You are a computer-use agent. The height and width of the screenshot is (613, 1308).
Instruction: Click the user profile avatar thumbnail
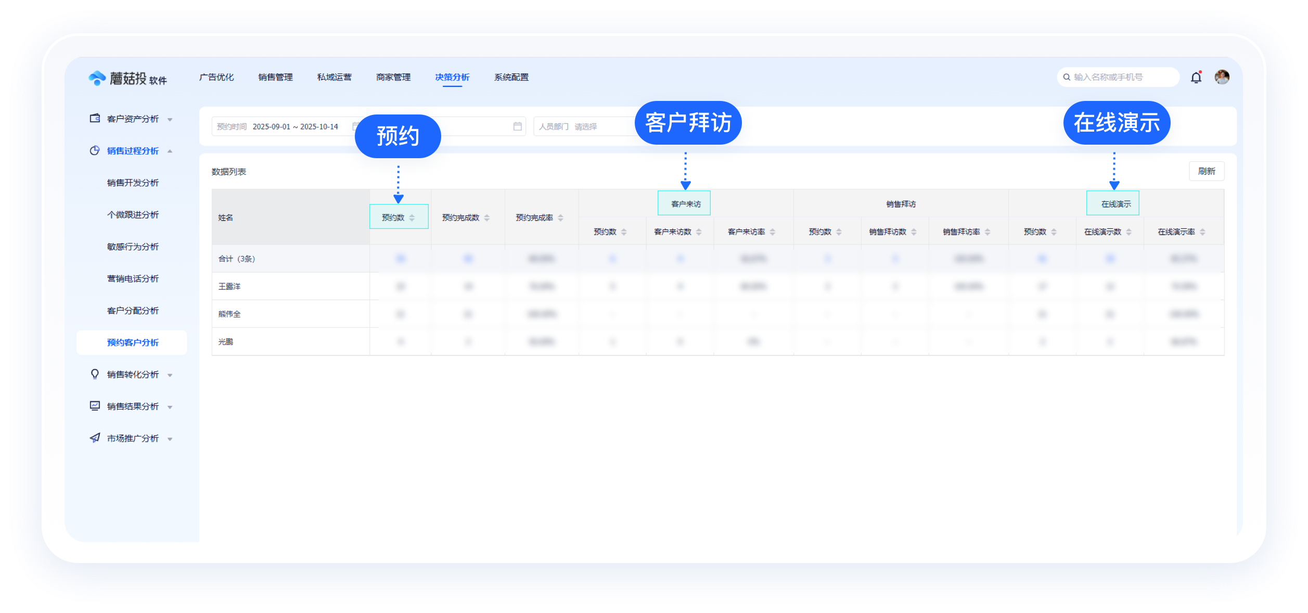(1222, 76)
